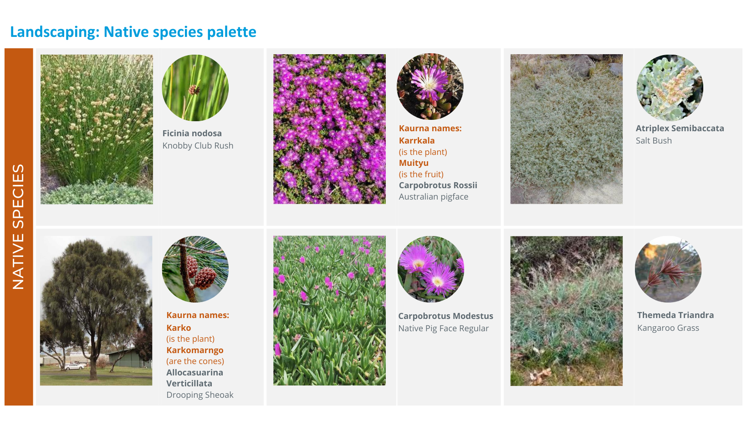This screenshot has height=421, width=747.
Task: Select the Karkomarngo Kaurna name label
Action: [195, 350]
